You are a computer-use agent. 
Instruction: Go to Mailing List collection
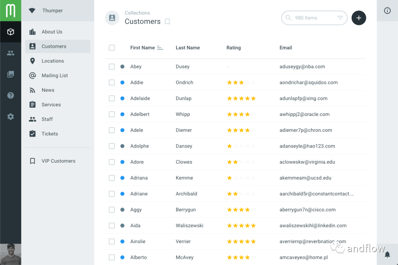pos(55,75)
